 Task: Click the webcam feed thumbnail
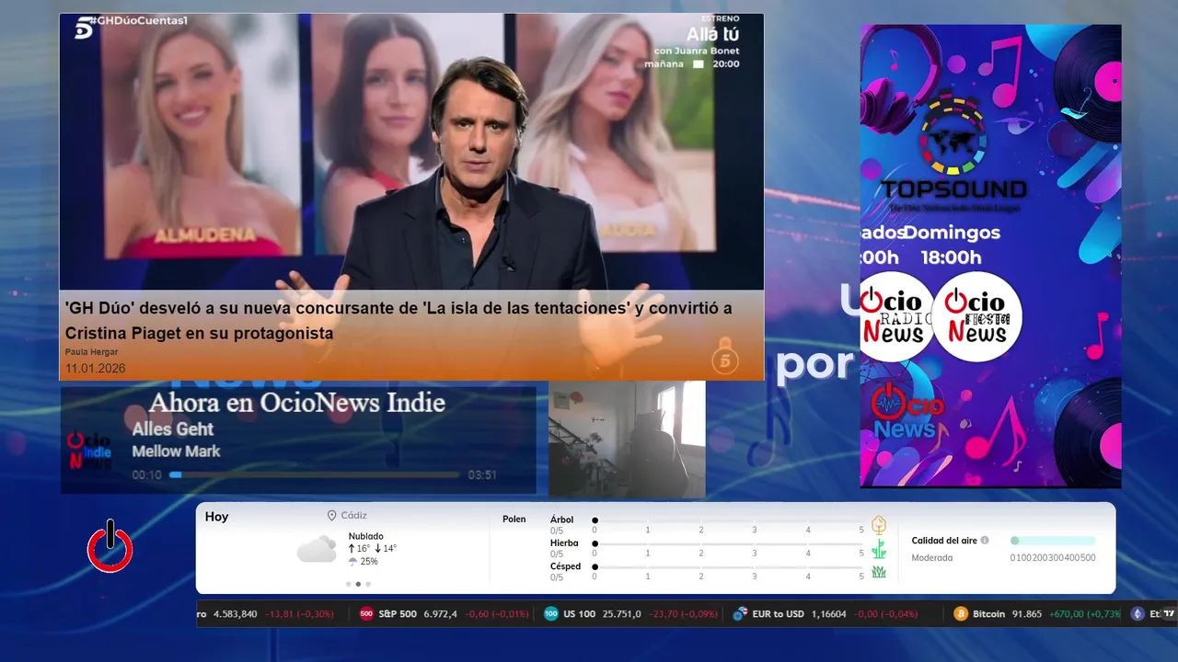click(627, 439)
